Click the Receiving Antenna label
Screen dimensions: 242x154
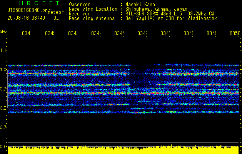click(92, 18)
